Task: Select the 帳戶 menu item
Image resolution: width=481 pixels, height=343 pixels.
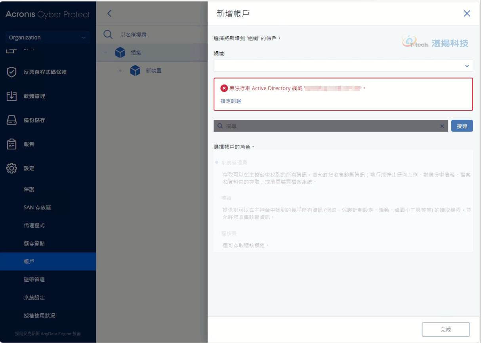Action: click(48, 262)
